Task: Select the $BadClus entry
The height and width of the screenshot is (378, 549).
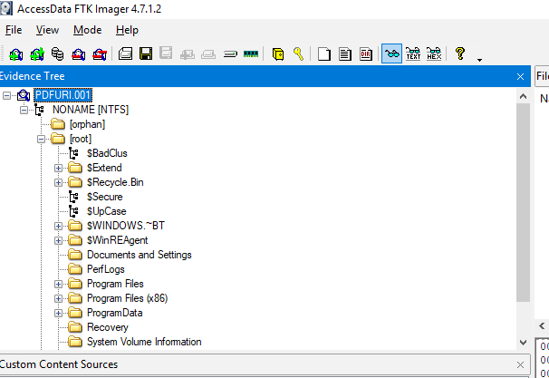Action: point(107,153)
